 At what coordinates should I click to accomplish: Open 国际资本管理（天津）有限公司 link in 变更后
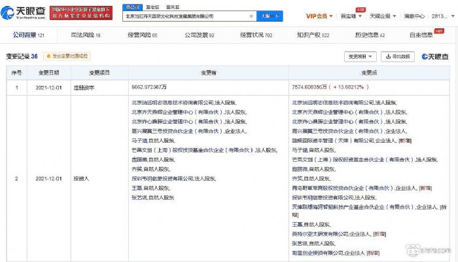click(333, 141)
